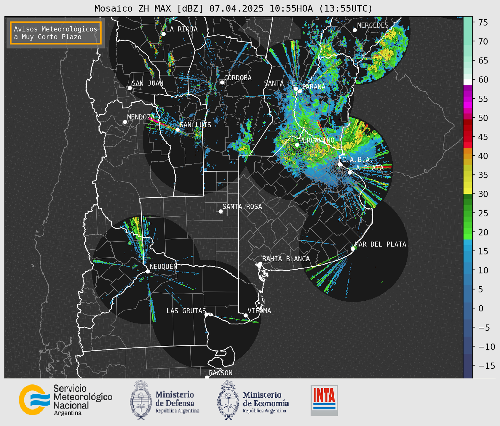The image size is (500, 426).
Task: Click the LA PLATA city marker dot
Action: pyautogui.click(x=350, y=172)
